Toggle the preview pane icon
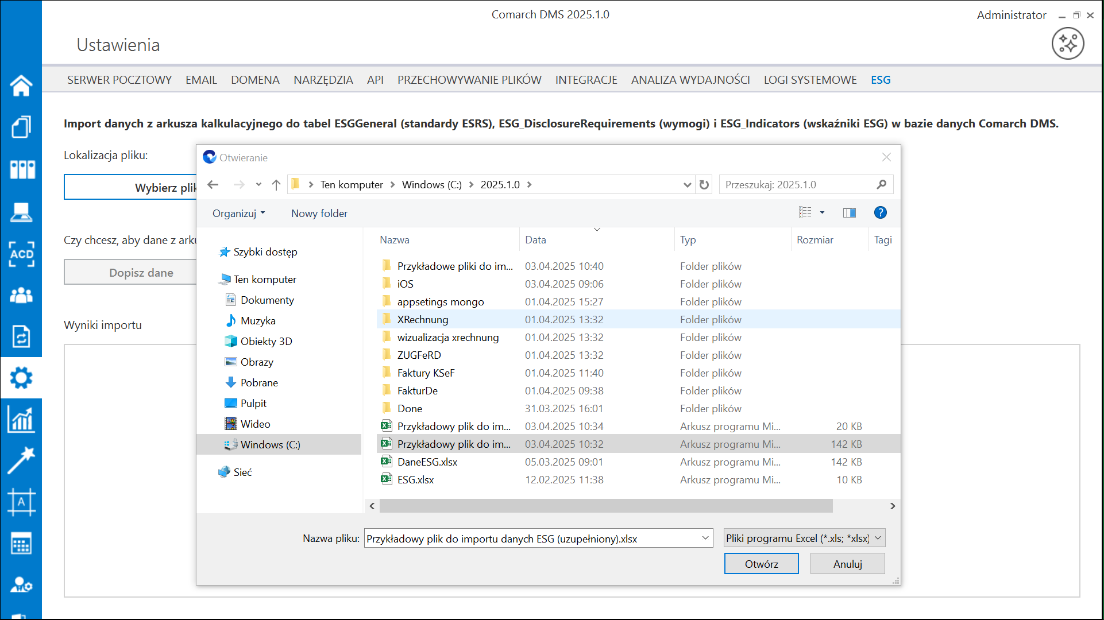The height and width of the screenshot is (620, 1104). [x=850, y=213]
